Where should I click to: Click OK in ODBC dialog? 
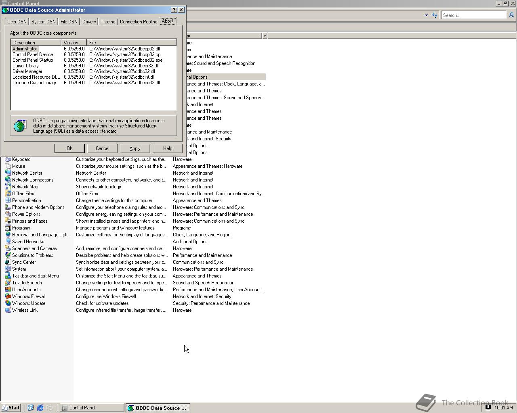69,148
